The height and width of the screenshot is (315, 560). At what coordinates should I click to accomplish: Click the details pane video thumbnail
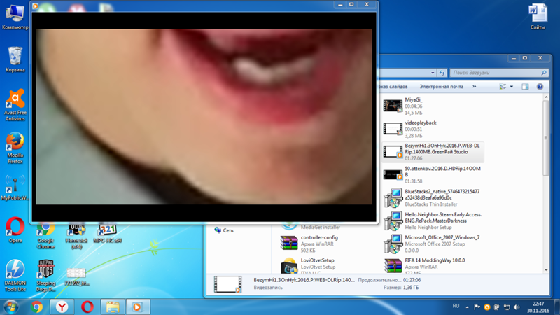[228, 284]
